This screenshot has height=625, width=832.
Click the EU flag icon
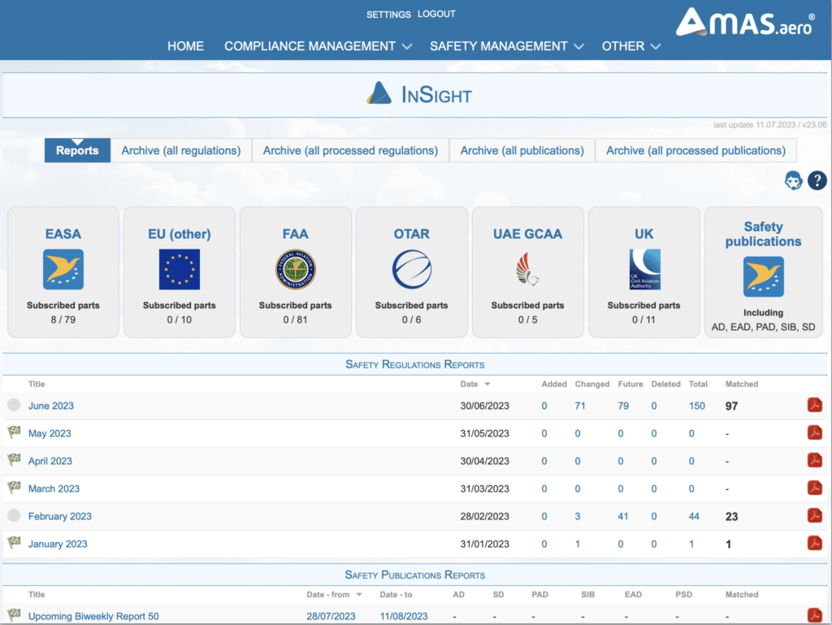180,269
